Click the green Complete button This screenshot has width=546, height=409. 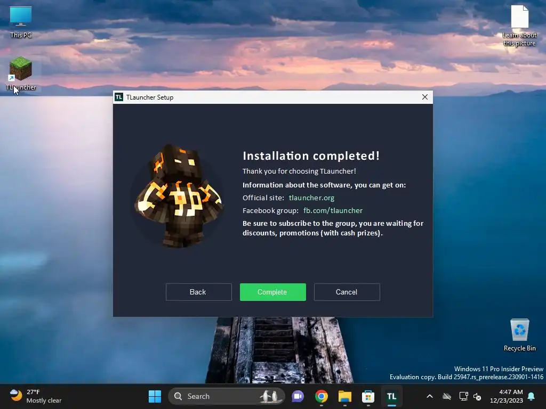(x=272, y=292)
